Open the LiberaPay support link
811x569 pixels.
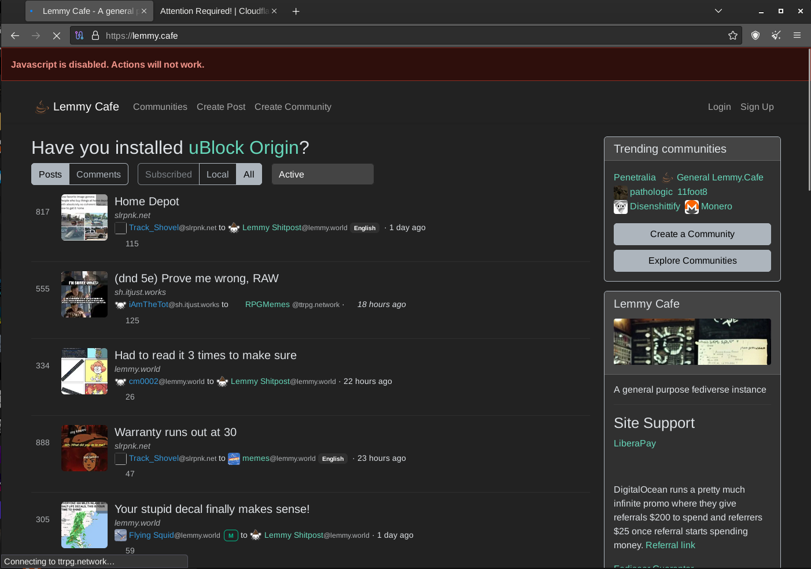coord(635,444)
